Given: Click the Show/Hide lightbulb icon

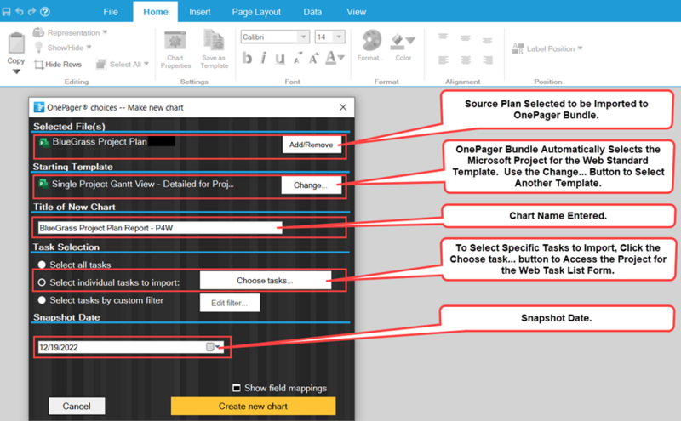Looking at the screenshot, I should pos(38,48).
